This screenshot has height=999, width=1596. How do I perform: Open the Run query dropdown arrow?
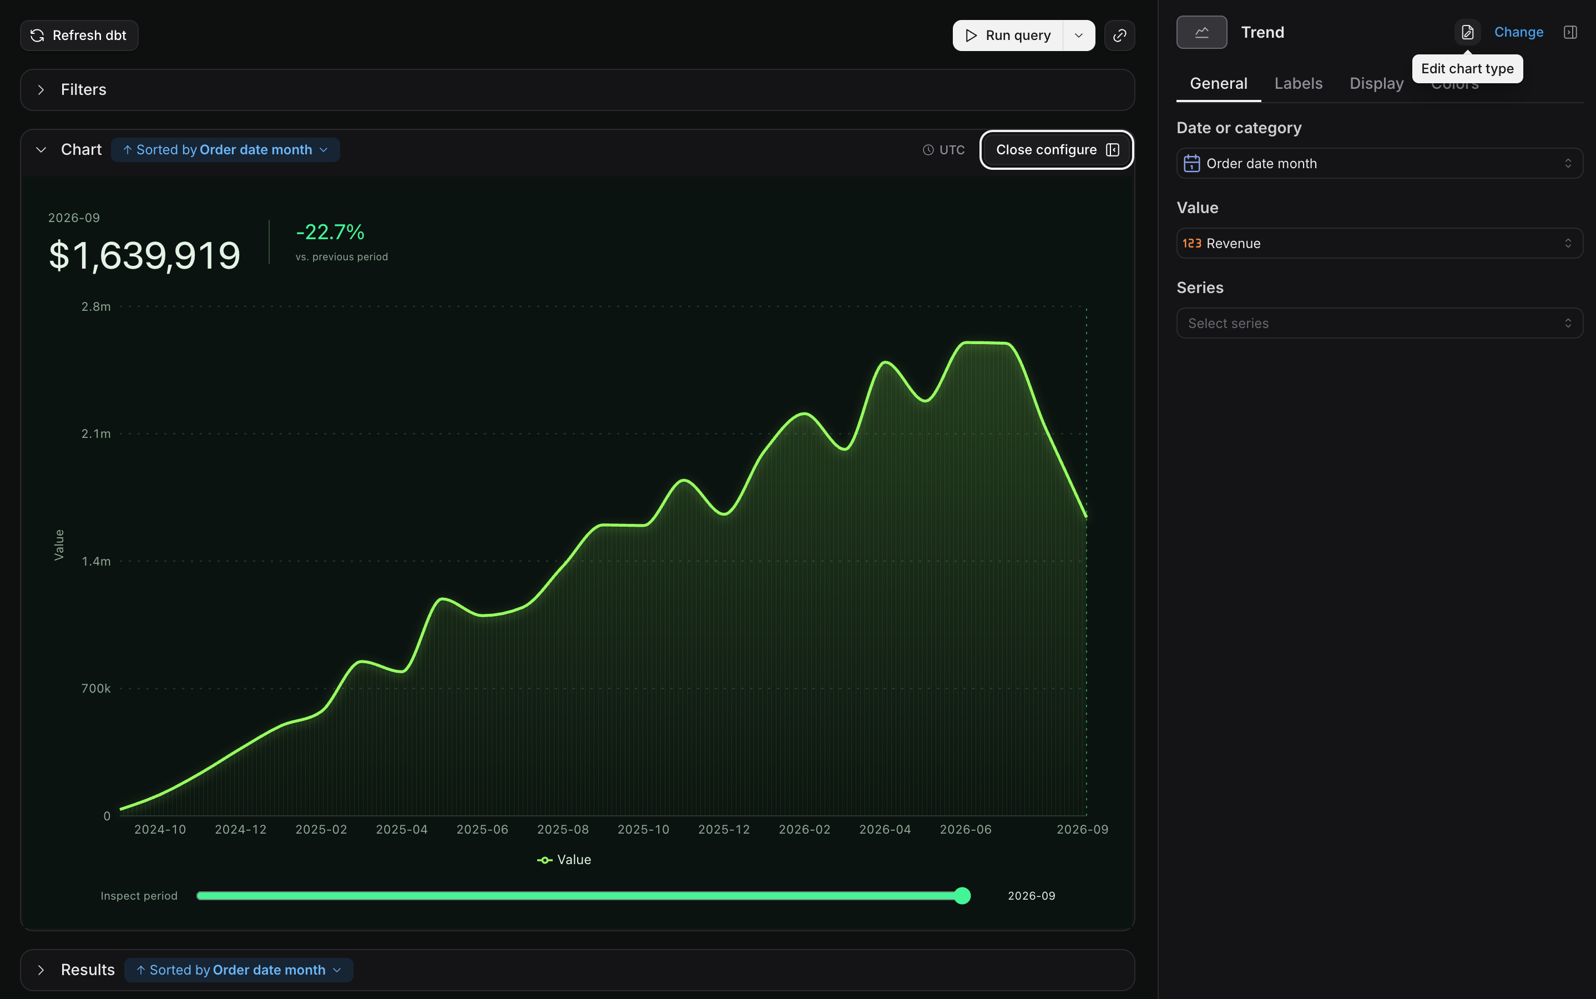tap(1079, 35)
